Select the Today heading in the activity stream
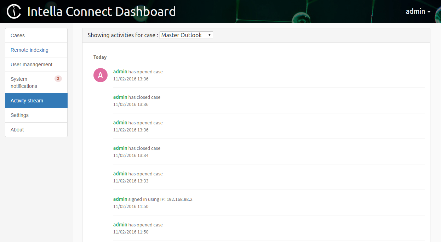Image resolution: width=441 pixels, height=242 pixels. [x=100, y=57]
